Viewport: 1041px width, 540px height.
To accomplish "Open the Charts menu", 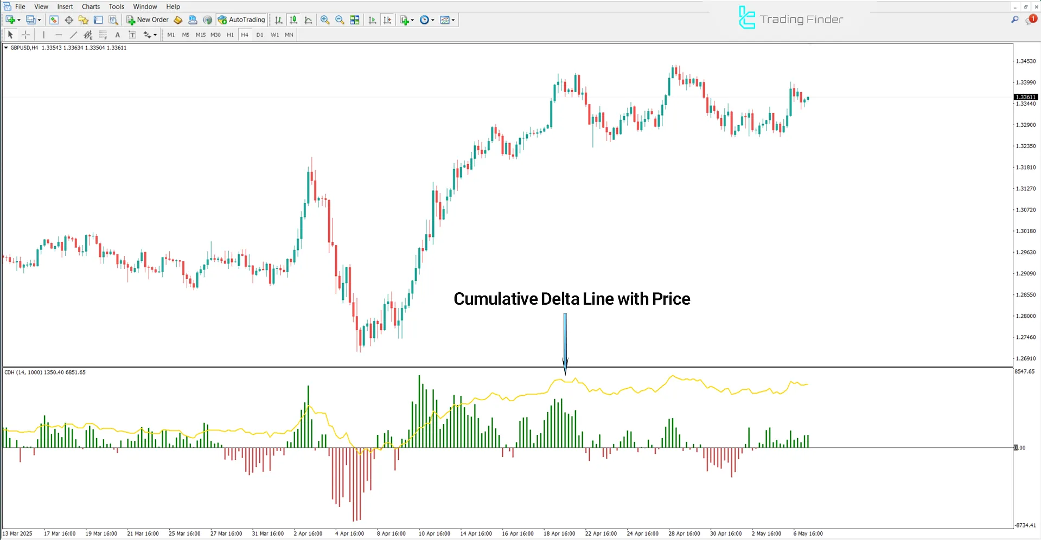I will [91, 7].
